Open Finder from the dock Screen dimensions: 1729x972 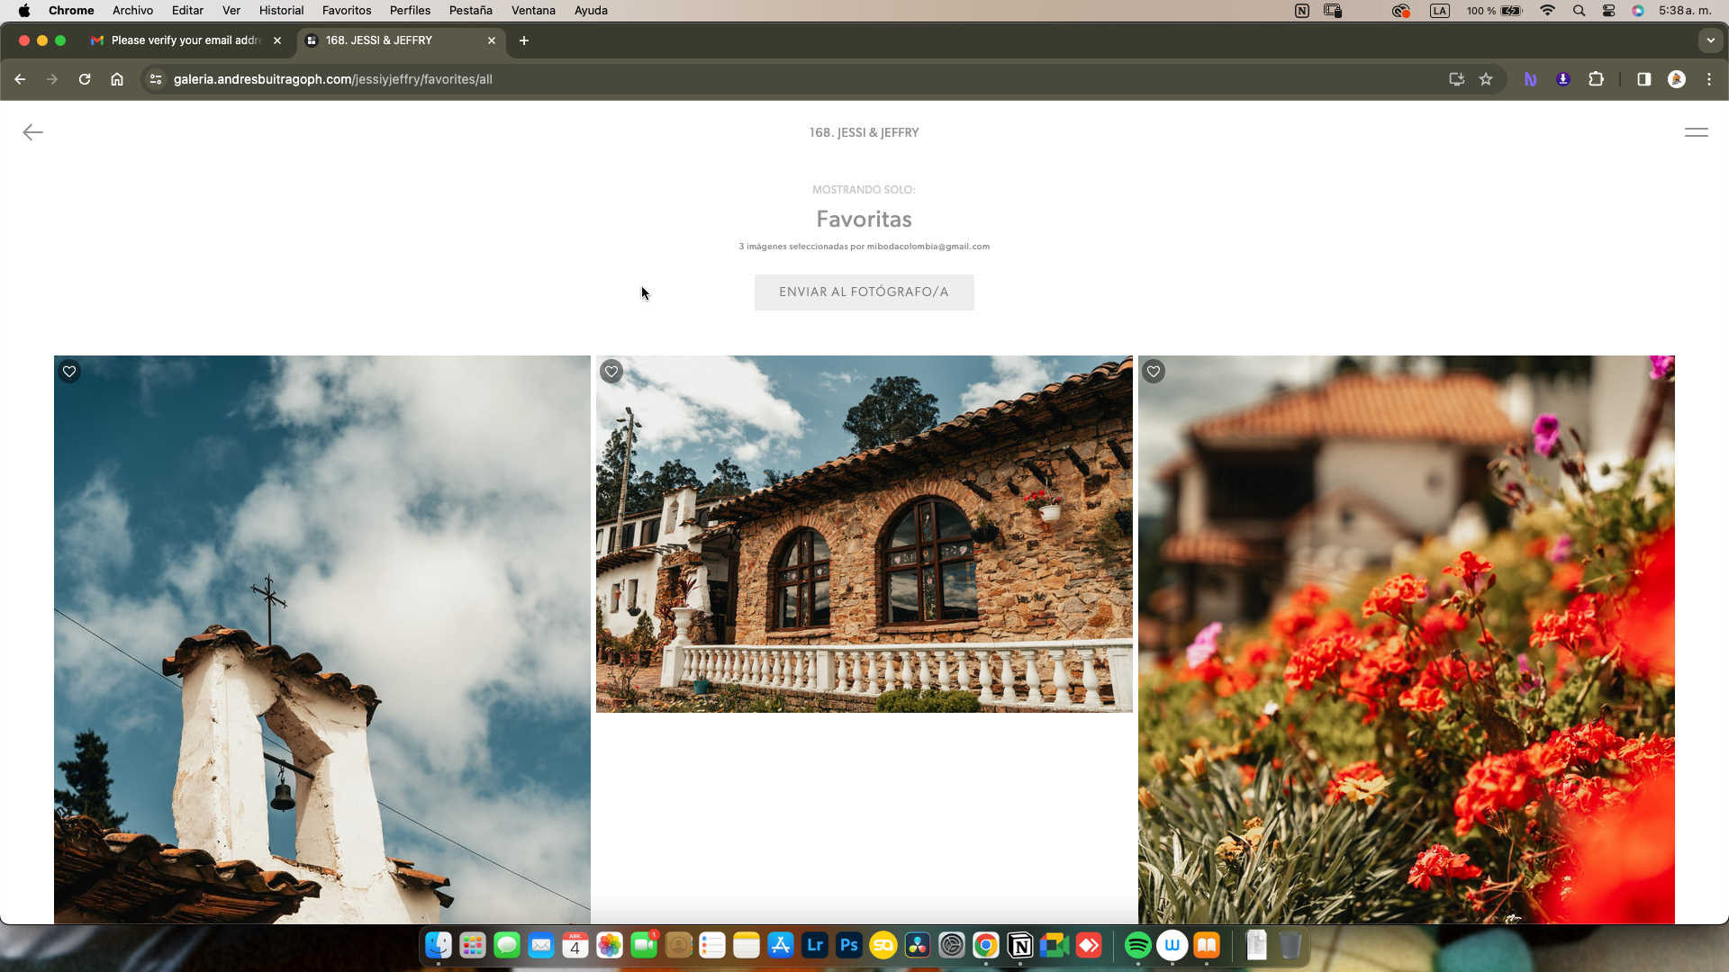click(439, 945)
